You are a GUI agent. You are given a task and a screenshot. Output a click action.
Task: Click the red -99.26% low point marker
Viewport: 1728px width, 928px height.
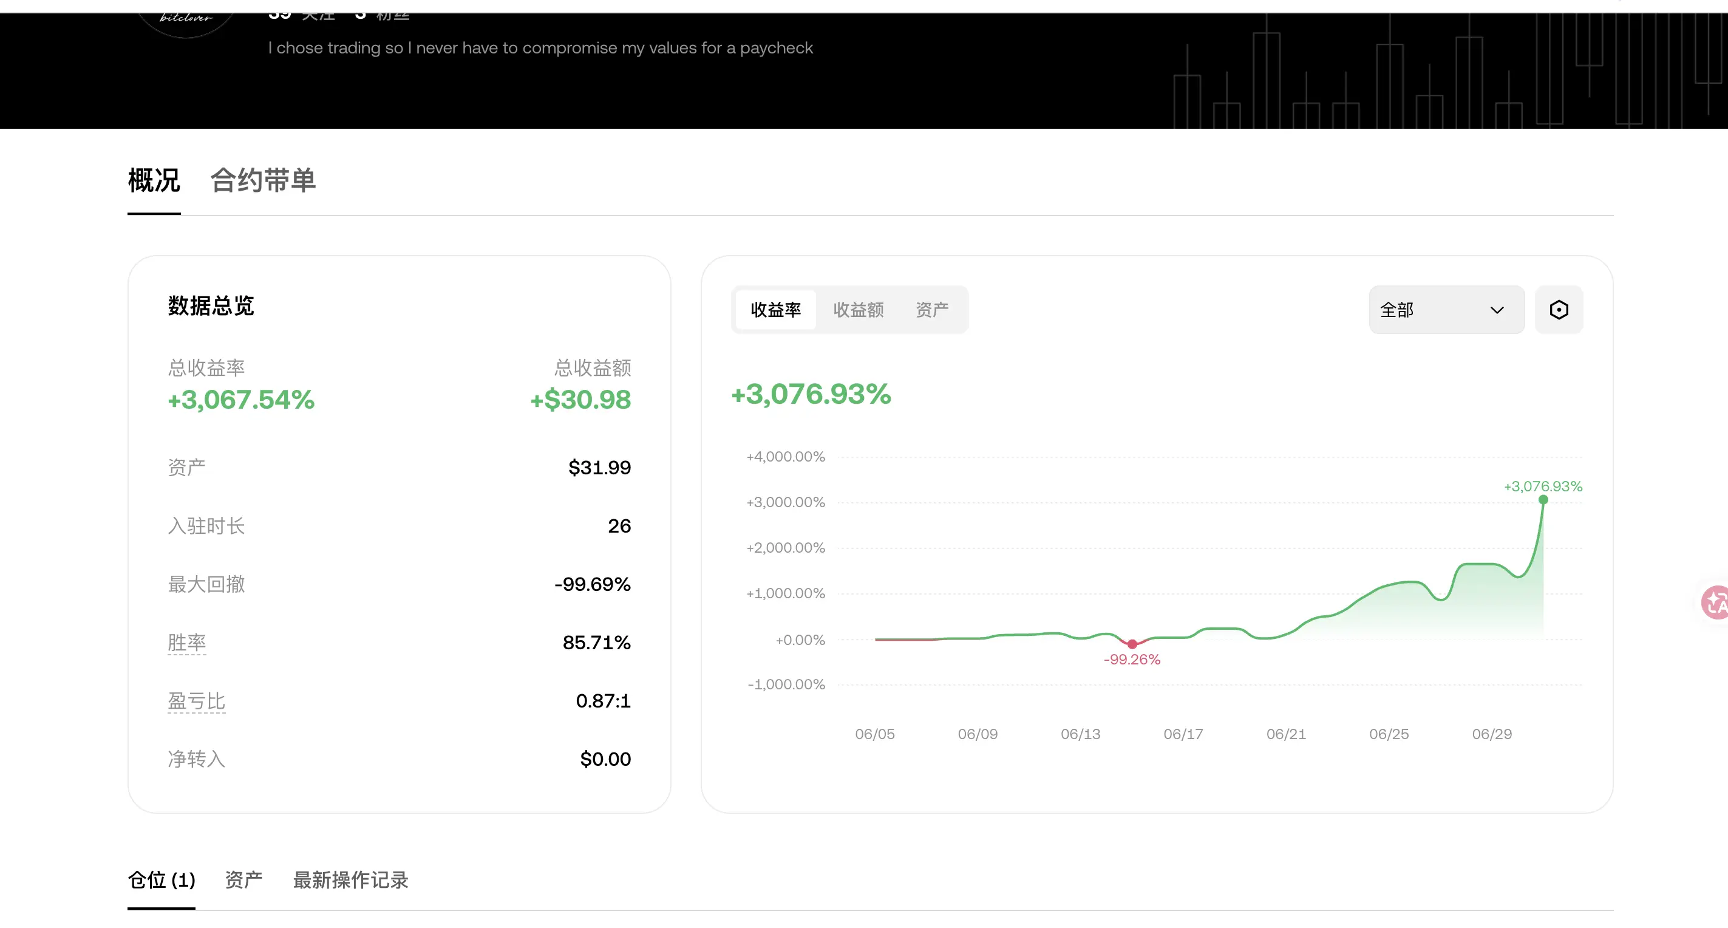click(x=1132, y=644)
